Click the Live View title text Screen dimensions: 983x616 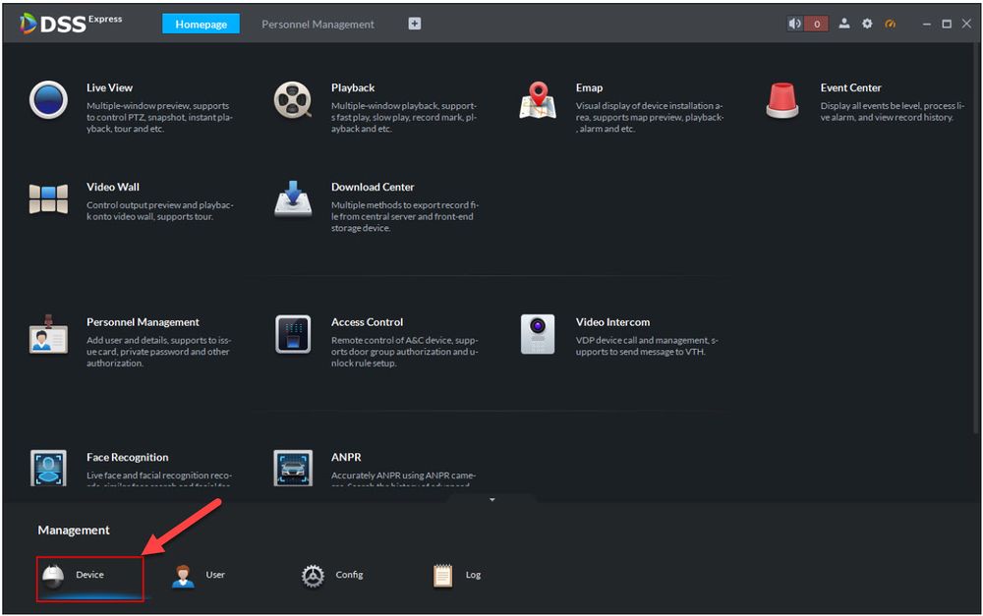[110, 87]
